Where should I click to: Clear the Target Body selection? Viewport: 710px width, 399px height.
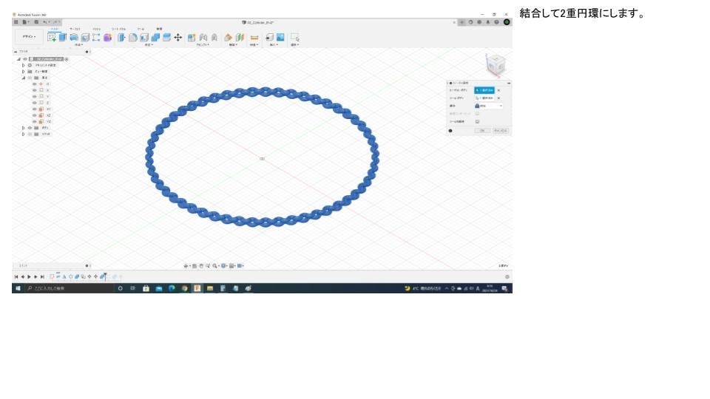coord(499,90)
